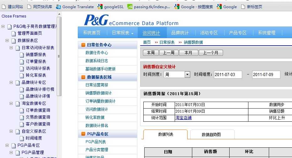The width and height of the screenshot is (292, 158).
Task: Click the 上一周 button
Action: [169, 53]
